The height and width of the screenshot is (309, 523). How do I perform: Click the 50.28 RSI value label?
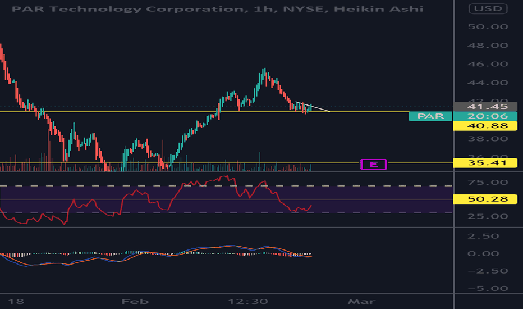pos(485,199)
